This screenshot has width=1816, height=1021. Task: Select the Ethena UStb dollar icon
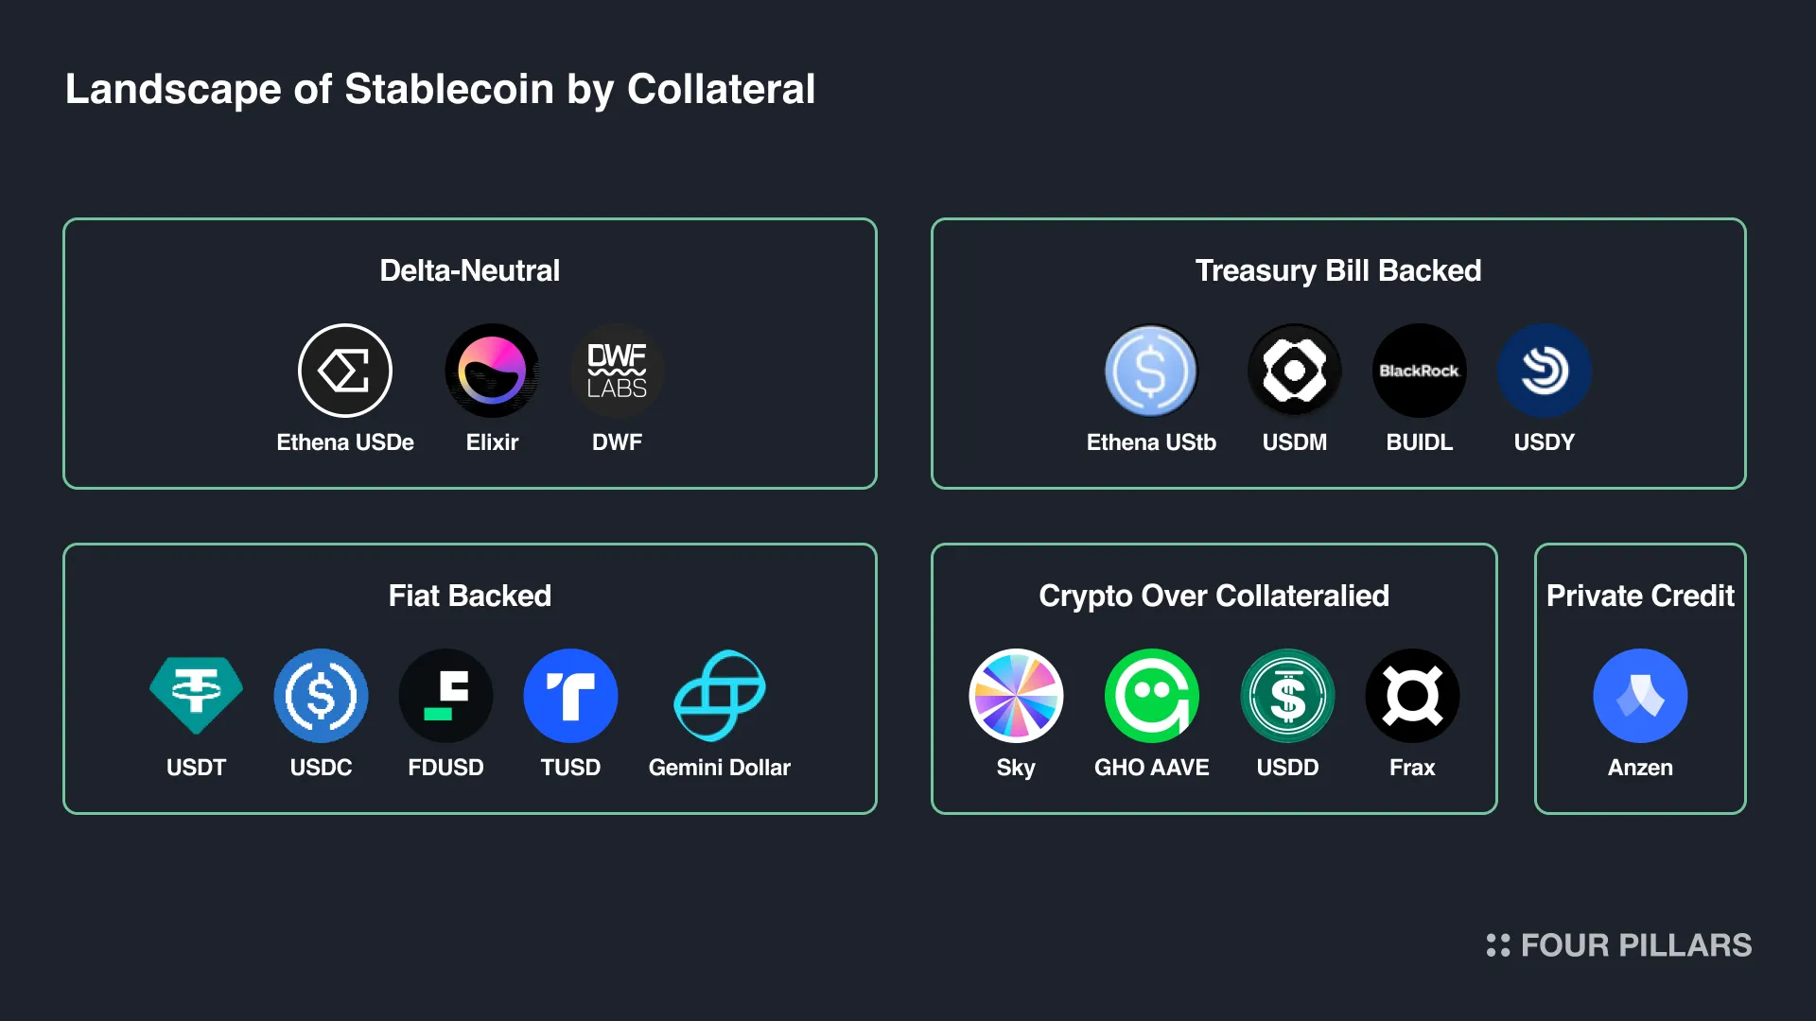1151,371
